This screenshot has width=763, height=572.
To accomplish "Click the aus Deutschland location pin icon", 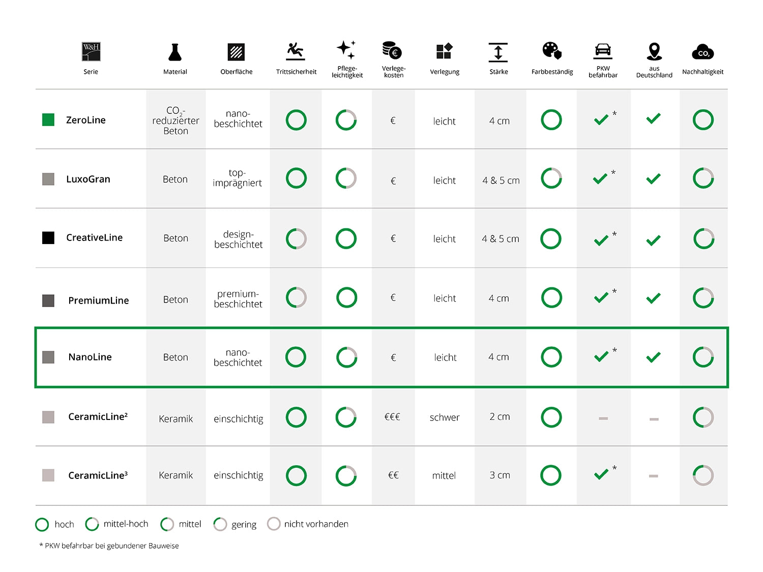I will (x=654, y=51).
